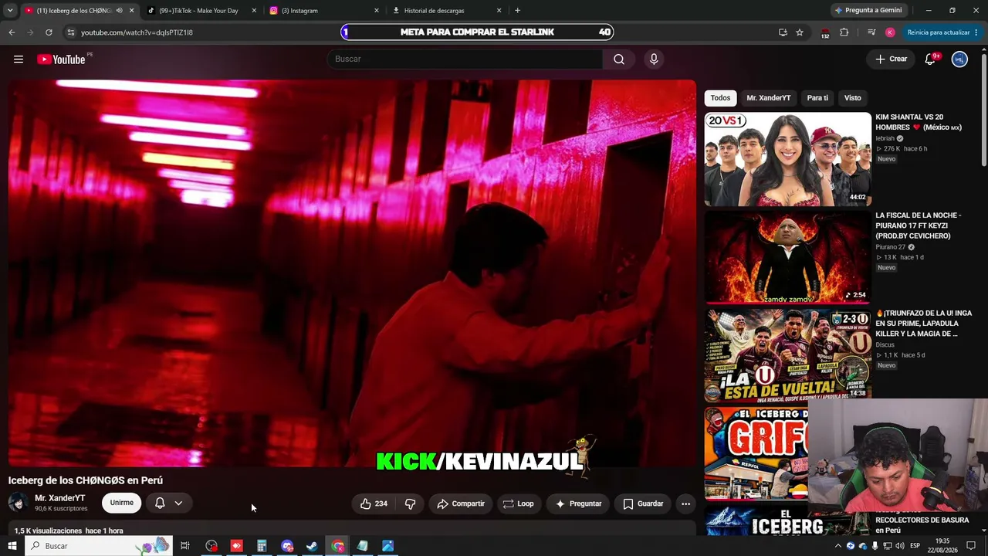
Task: Bookmark this page with the star
Action: pyautogui.click(x=800, y=32)
